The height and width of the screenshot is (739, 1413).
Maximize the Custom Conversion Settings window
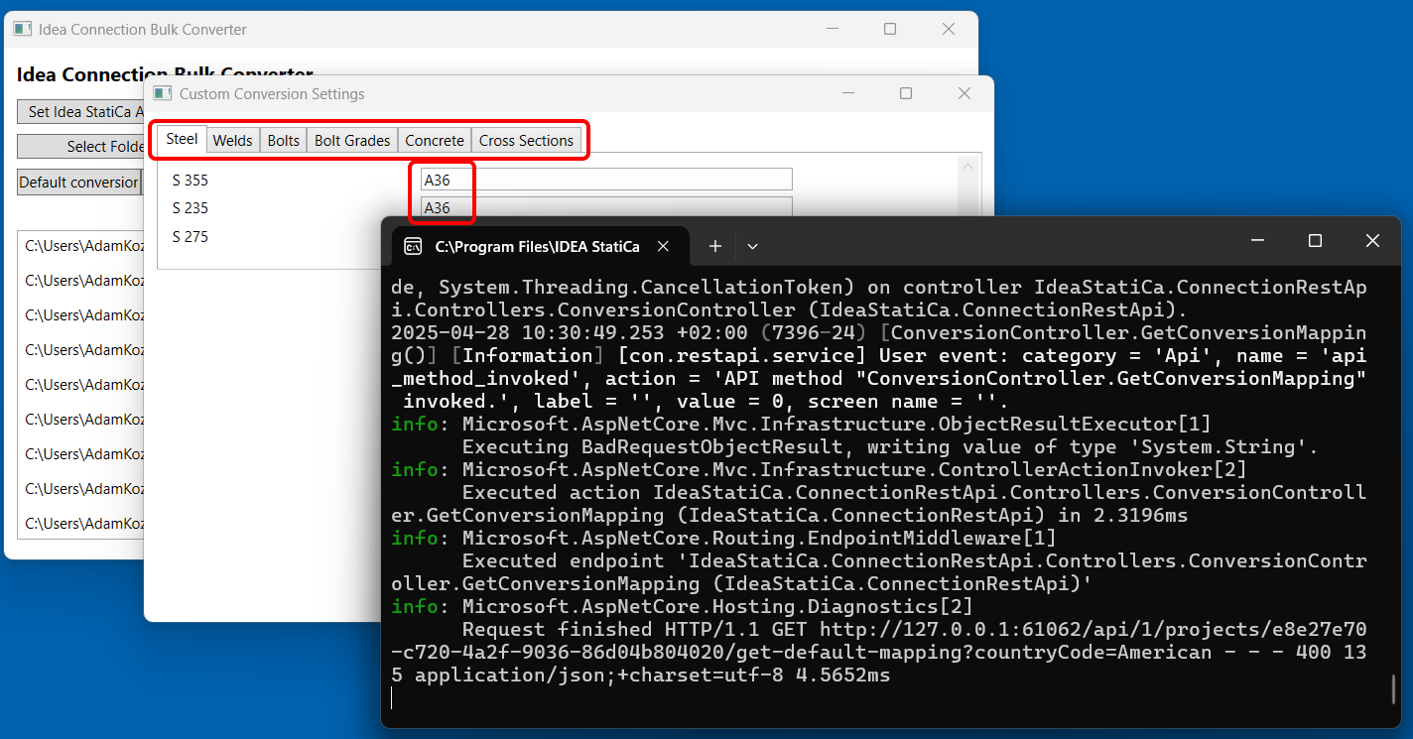click(906, 93)
